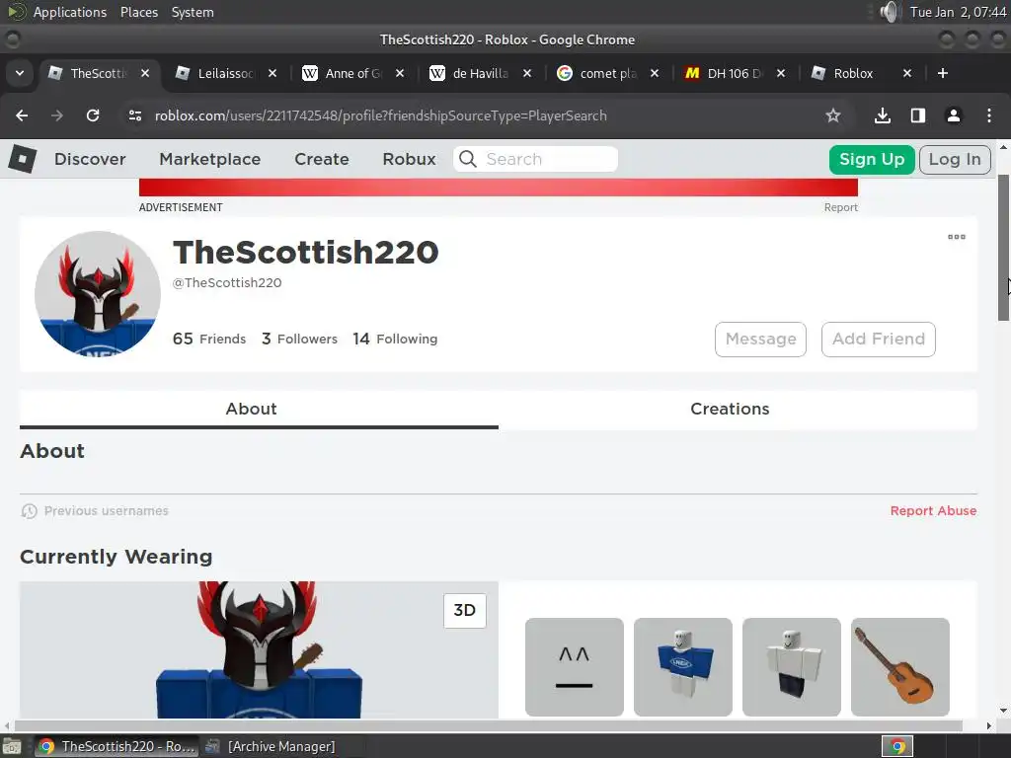Reload the current Roblox page
1011x758 pixels.
click(x=93, y=115)
